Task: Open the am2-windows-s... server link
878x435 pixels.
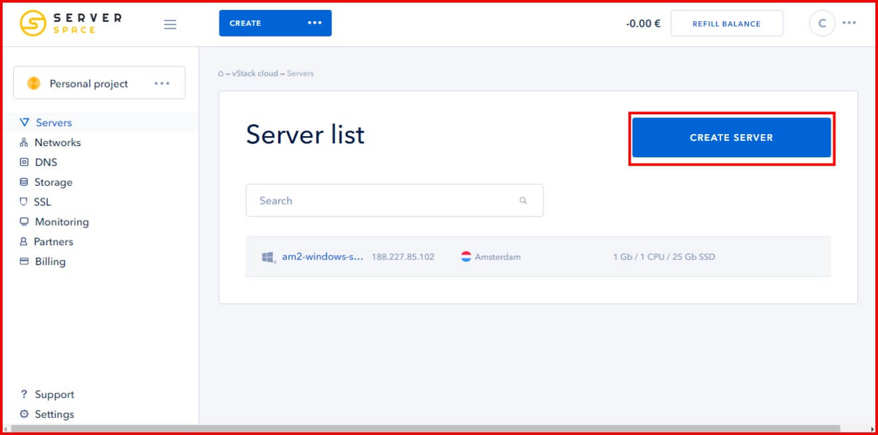Action: [322, 256]
